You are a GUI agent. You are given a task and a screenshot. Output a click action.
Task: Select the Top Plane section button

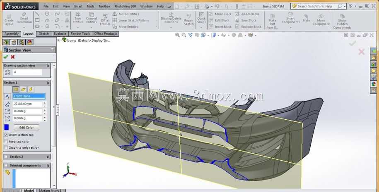[x=23, y=89]
